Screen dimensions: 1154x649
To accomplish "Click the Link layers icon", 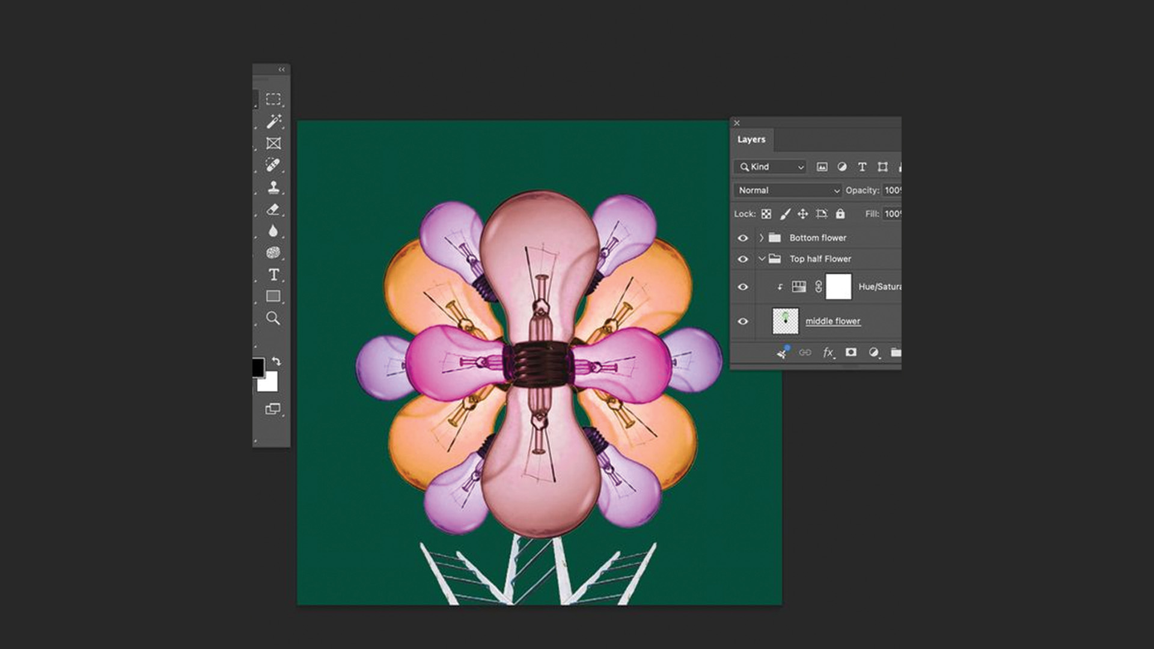I will click(x=805, y=353).
